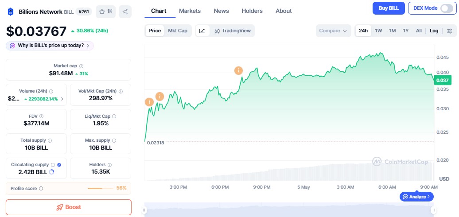Click the second orange event marker on chart
Viewport: 459px width, 217px height.
point(159,96)
